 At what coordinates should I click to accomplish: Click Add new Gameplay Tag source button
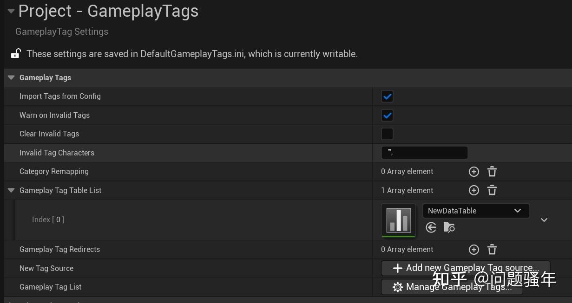point(465,268)
